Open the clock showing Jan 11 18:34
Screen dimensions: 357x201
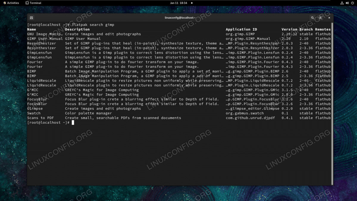click(x=178, y=3)
